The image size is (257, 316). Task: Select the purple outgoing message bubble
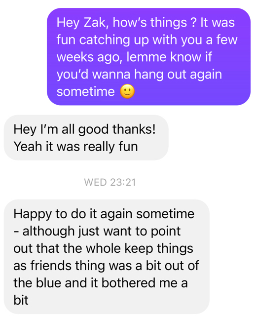[x=148, y=57]
